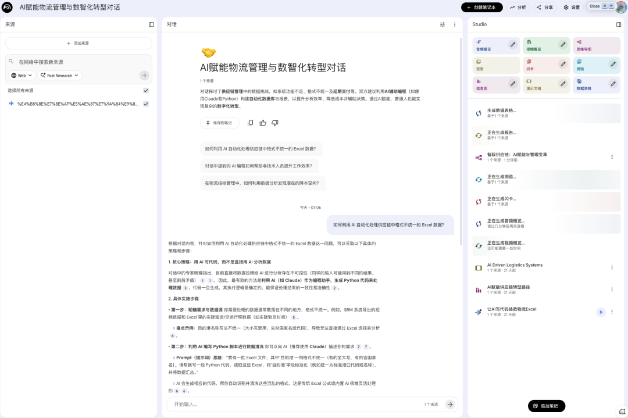
Task: Copy the summary with copy icon
Action: (x=250, y=123)
